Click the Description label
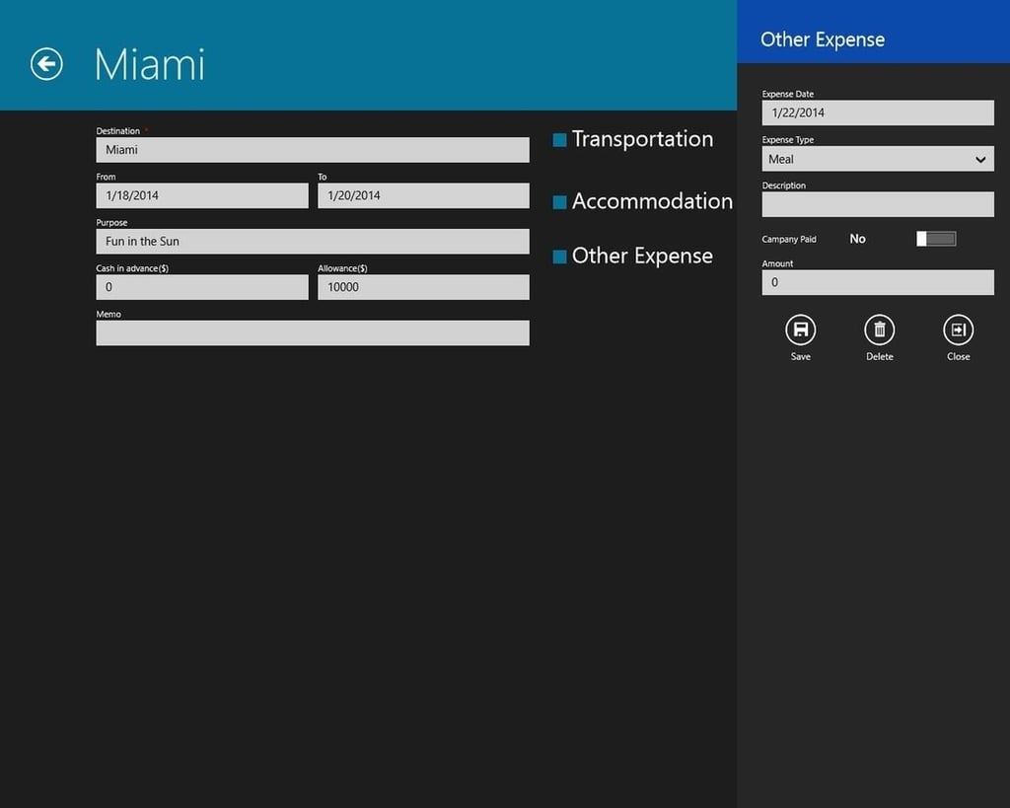The width and height of the screenshot is (1010, 808). pos(783,185)
